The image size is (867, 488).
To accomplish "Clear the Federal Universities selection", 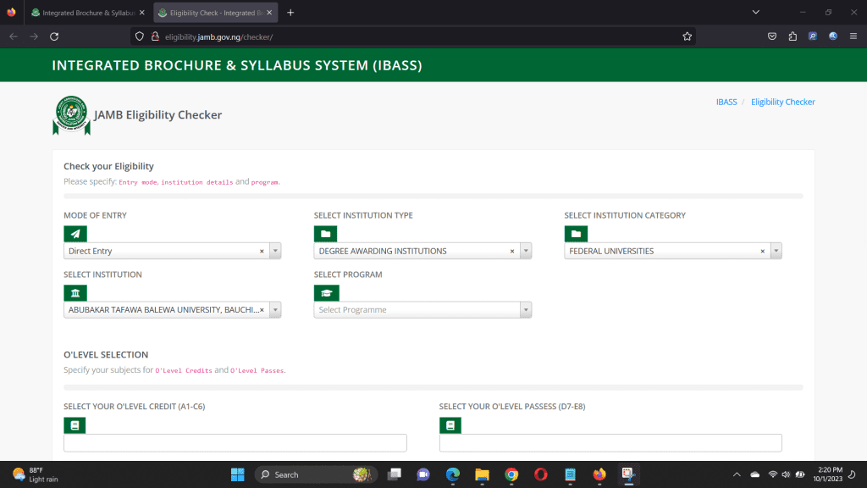I will pyautogui.click(x=763, y=251).
